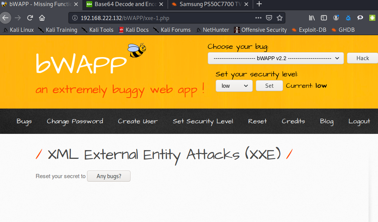The height and width of the screenshot is (222, 378).
Task: Open Credits in the navigation bar
Action: tap(293, 121)
